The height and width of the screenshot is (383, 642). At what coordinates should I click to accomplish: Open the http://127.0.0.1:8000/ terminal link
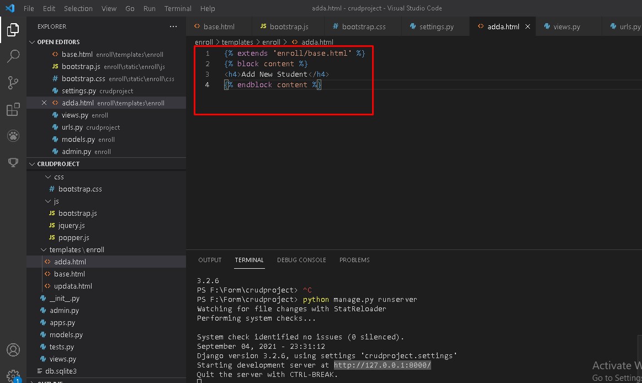click(382, 365)
